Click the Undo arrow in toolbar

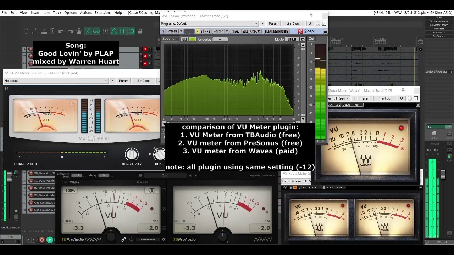[61, 31]
